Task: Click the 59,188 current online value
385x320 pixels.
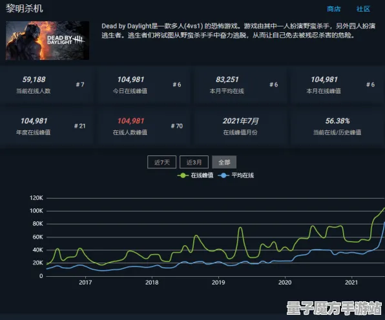Action: coord(34,79)
